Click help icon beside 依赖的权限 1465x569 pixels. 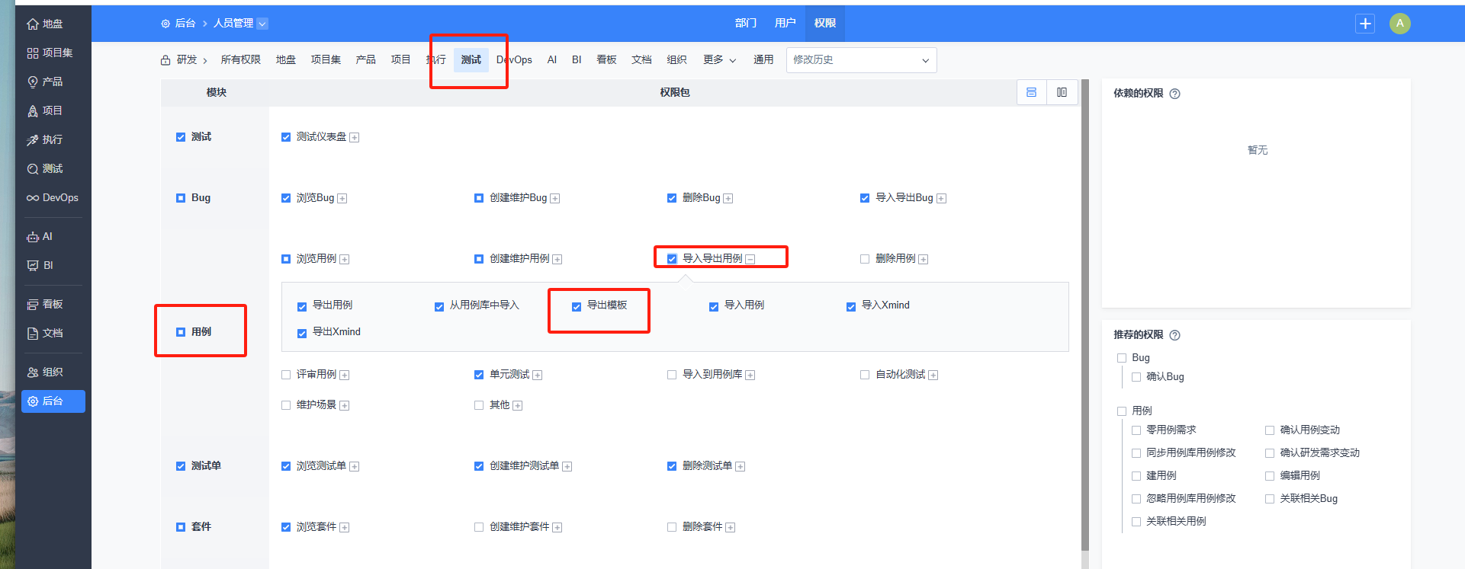pos(1174,94)
